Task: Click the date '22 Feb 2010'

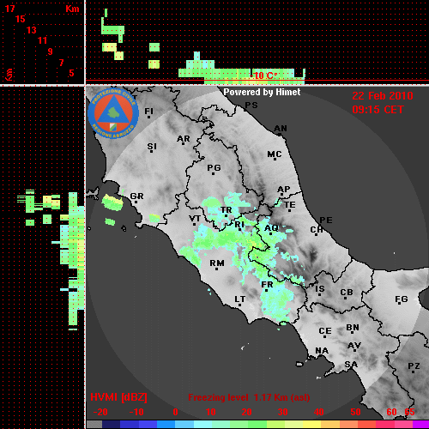Action: (x=383, y=96)
